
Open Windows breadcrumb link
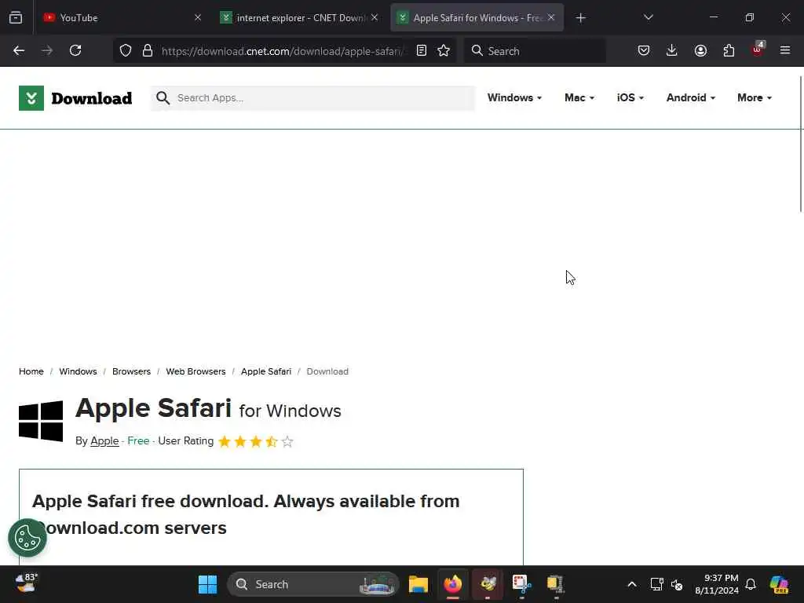pyautogui.click(x=78, y=371)
